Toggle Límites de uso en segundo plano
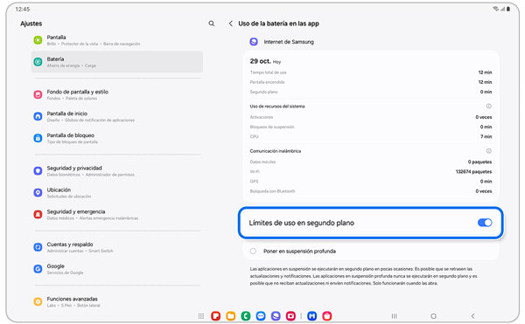The height and width of the screenshot is (324, 525). tap(485, 223)
